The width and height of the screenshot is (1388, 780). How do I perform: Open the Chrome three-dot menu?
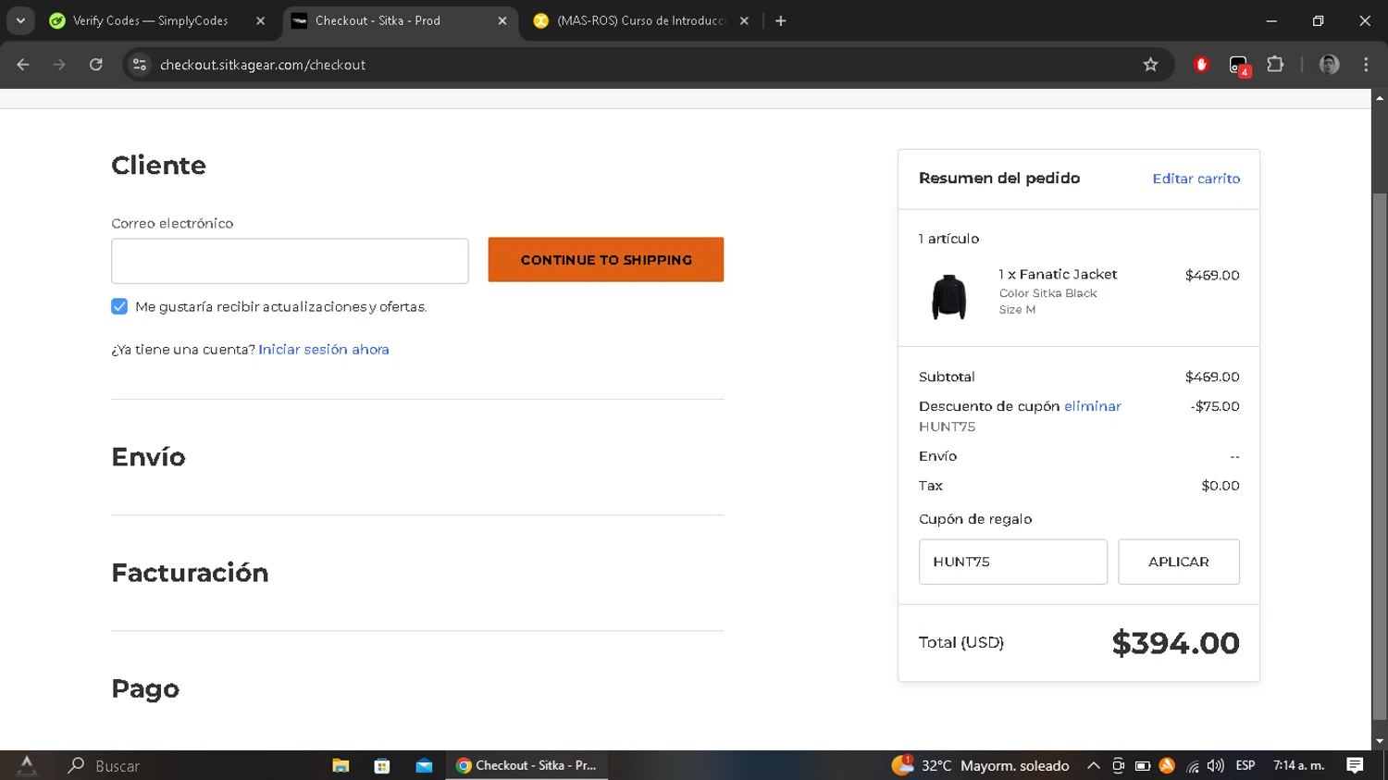pyautogui.click(x=1366, y=65)
